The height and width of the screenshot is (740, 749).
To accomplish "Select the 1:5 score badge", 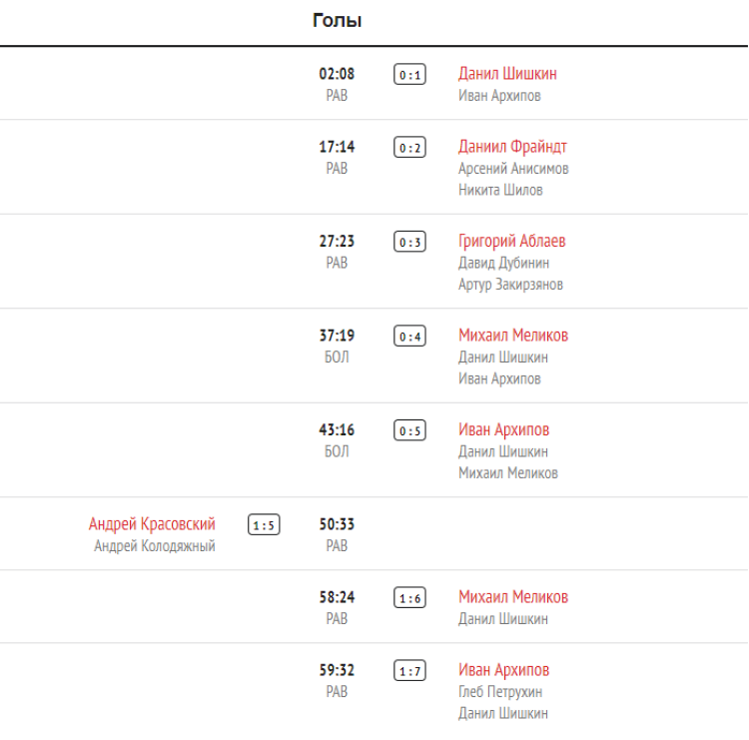I will (264, 525).
